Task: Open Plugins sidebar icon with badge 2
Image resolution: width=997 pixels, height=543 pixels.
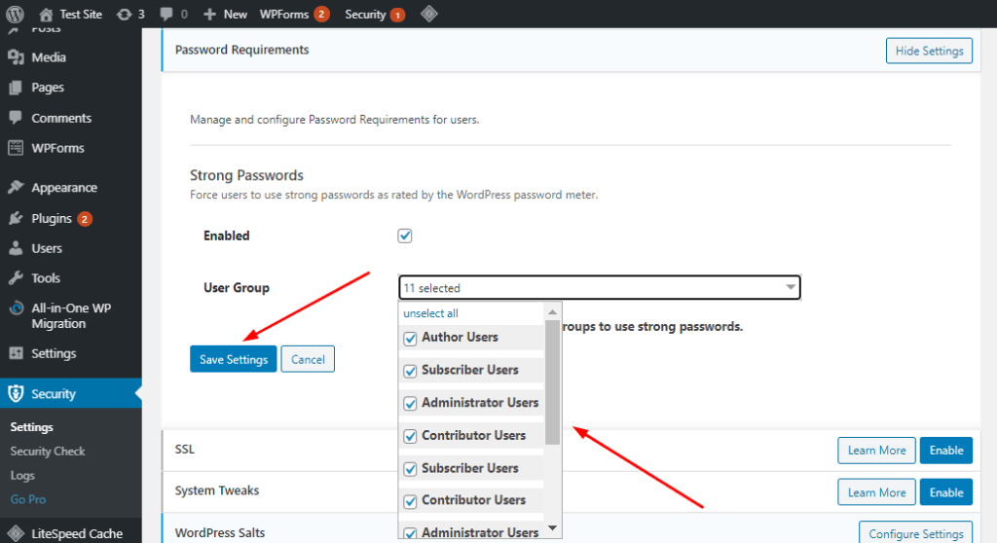Action: click(16, 218)
